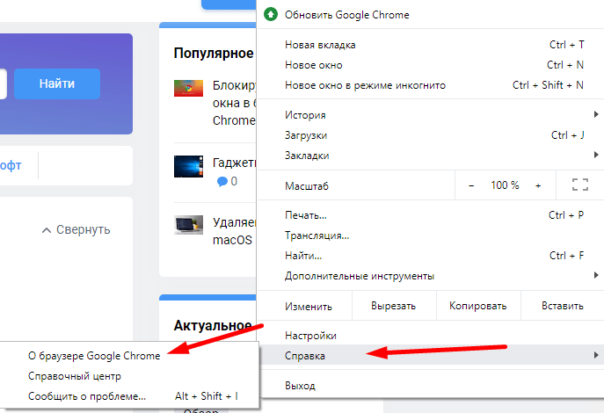Click the comment bubble icon under Гаджеты
This screenshot has height=413, width=604.
point(222,181)
